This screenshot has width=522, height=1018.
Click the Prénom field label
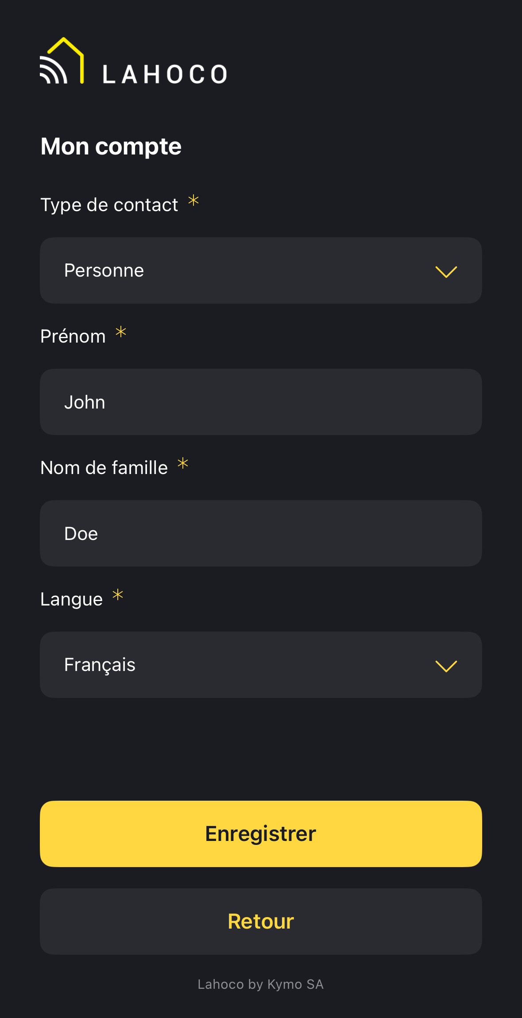(x=73, y=336)
